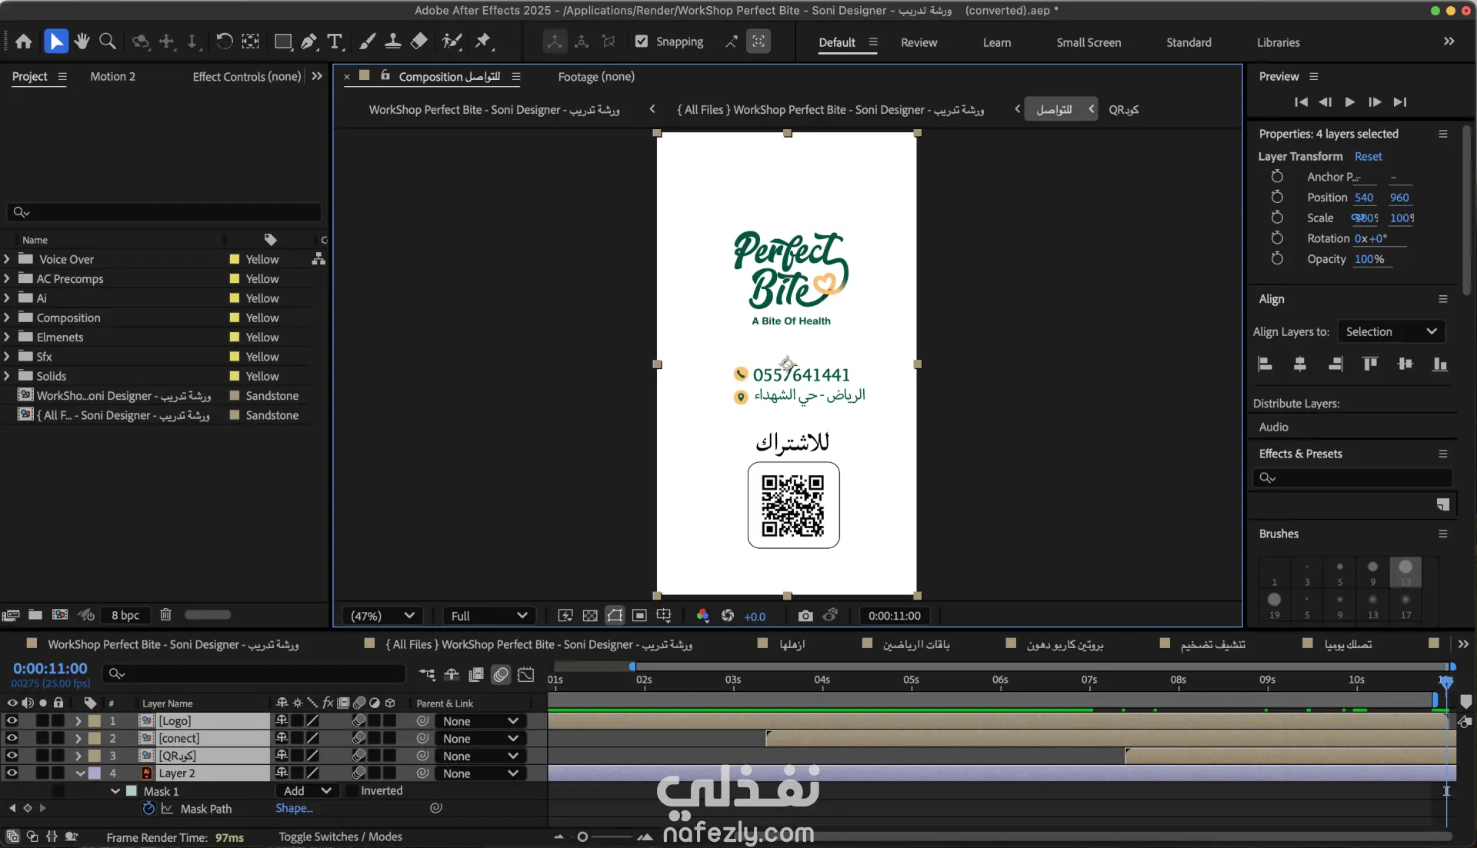Select the Eraser tool
Screen dimensions: 1477x848
[419, 42]
